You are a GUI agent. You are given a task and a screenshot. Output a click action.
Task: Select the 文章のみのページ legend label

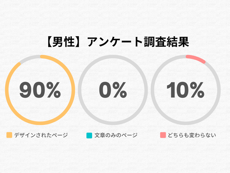[116, 135]
